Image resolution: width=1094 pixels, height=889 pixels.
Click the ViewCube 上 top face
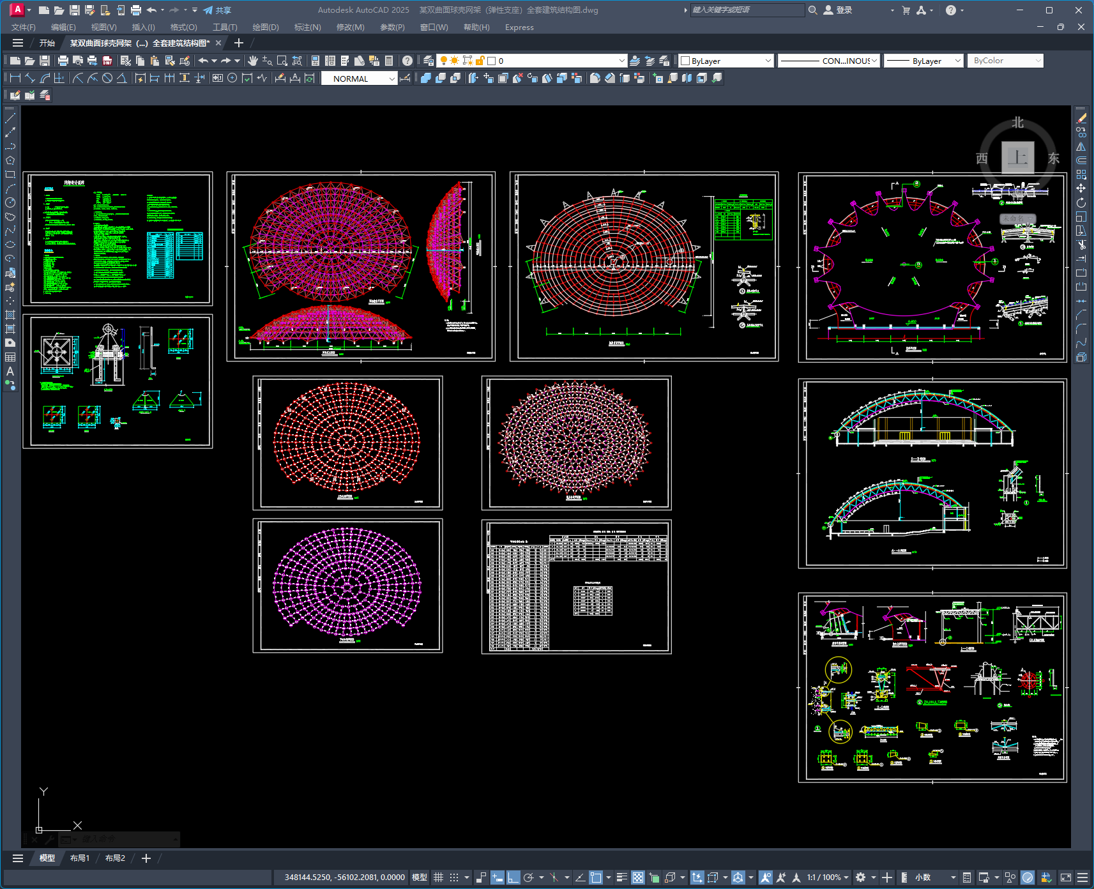[x=1017, y=157]
